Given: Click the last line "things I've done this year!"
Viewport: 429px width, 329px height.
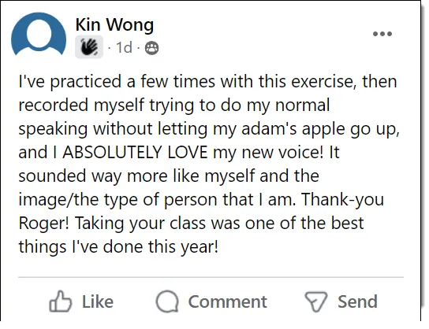Looking at the screenshot, I should [118, 246].
